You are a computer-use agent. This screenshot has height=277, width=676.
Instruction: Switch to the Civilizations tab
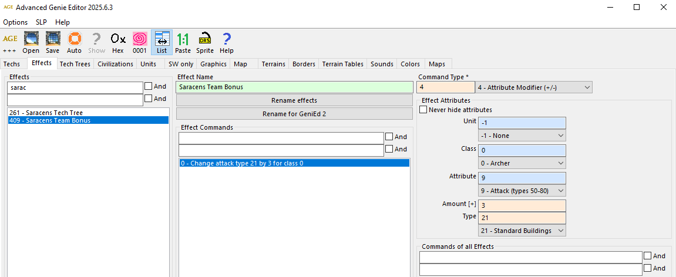(x=115, y=64)
